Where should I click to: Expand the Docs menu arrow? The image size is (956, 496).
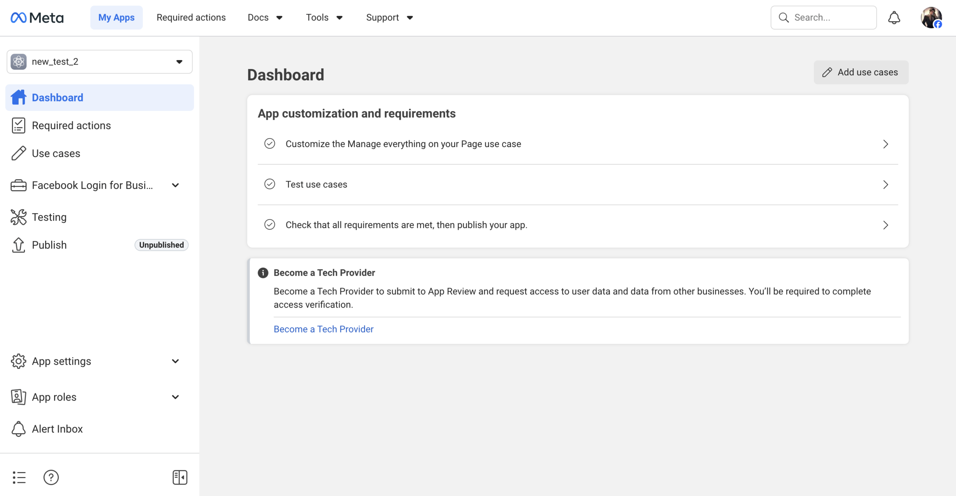pos(279,18)
